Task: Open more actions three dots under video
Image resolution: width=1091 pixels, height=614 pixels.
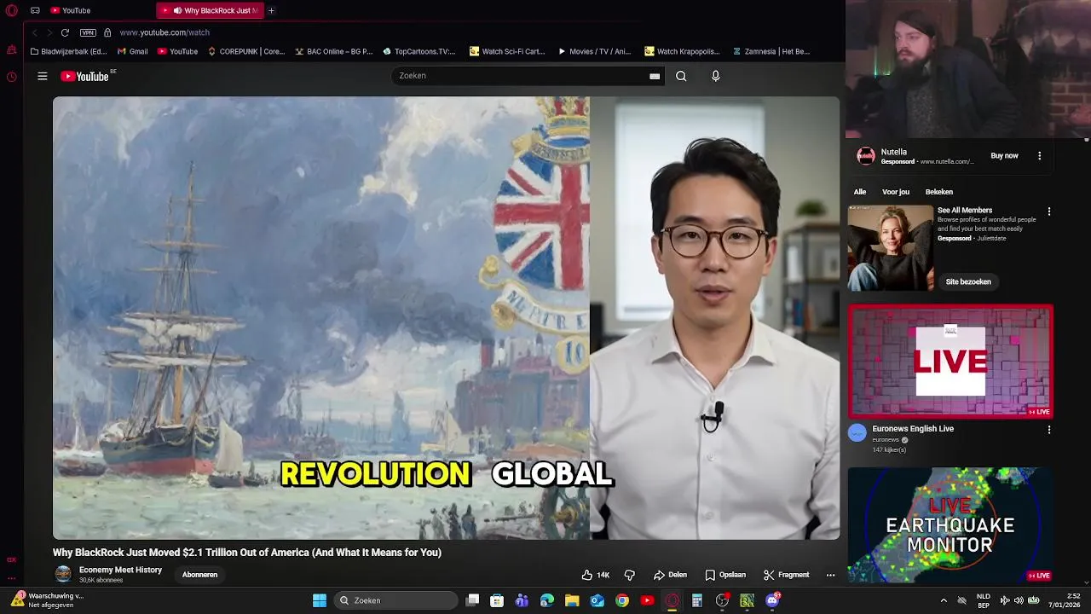Action: (830, 575)
